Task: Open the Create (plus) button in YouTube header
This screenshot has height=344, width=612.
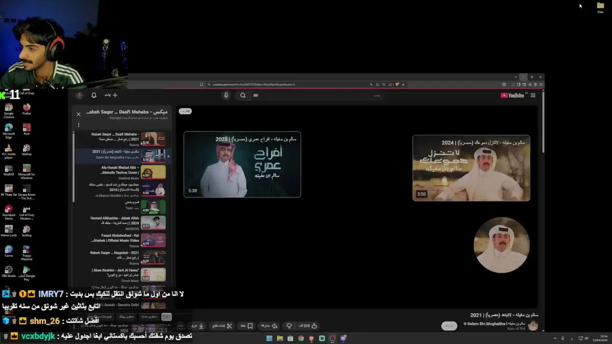Action: [x=111, y=95]
